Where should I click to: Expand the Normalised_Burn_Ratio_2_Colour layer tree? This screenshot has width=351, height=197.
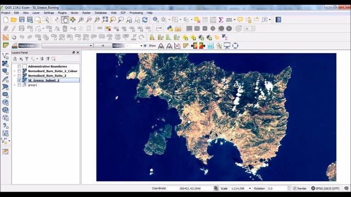[15, 71]
